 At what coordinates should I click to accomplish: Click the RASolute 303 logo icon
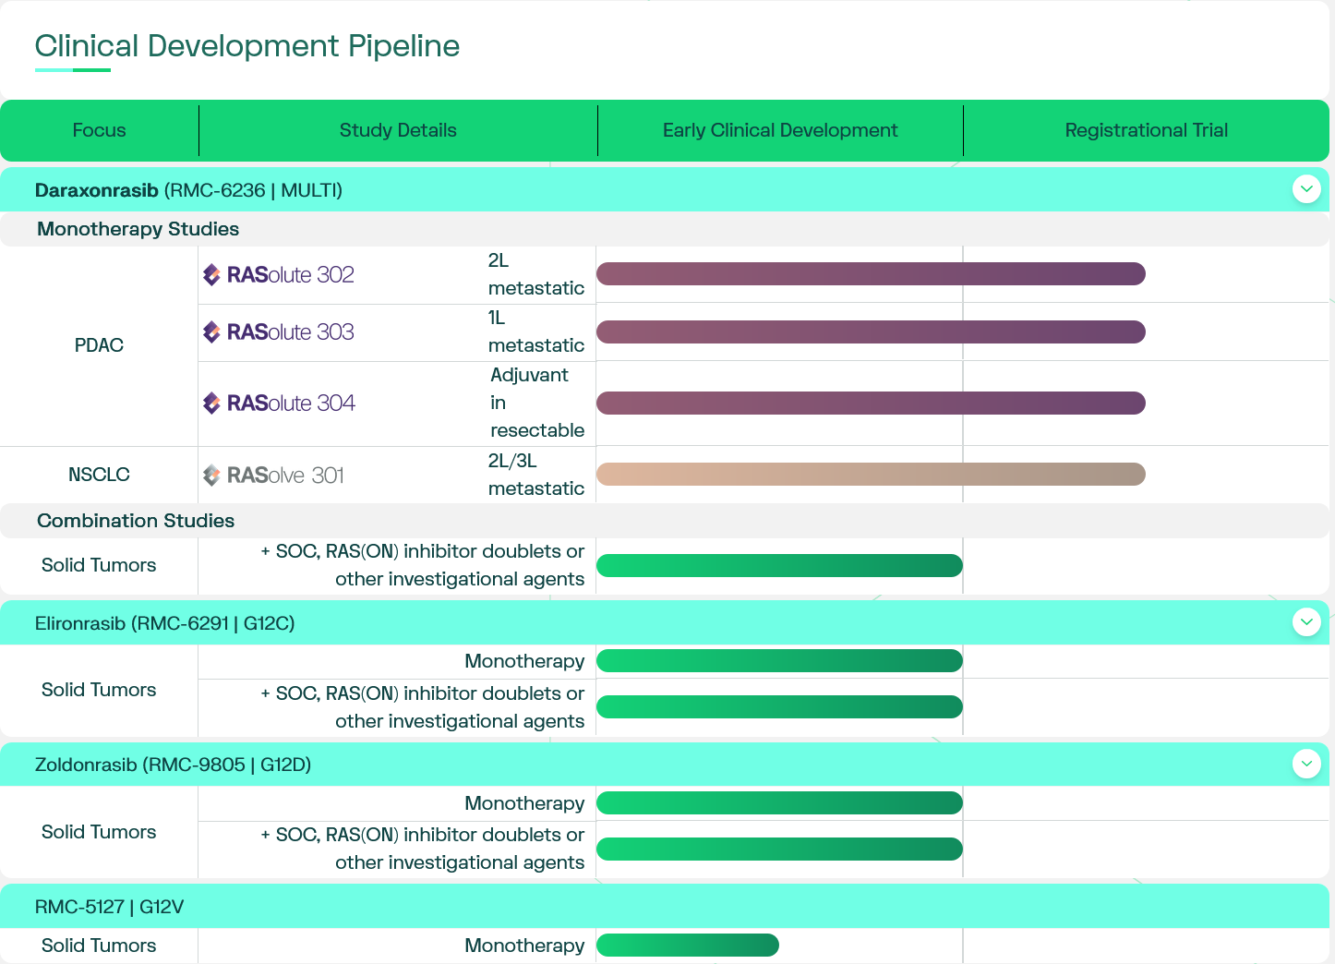point(211,332)
